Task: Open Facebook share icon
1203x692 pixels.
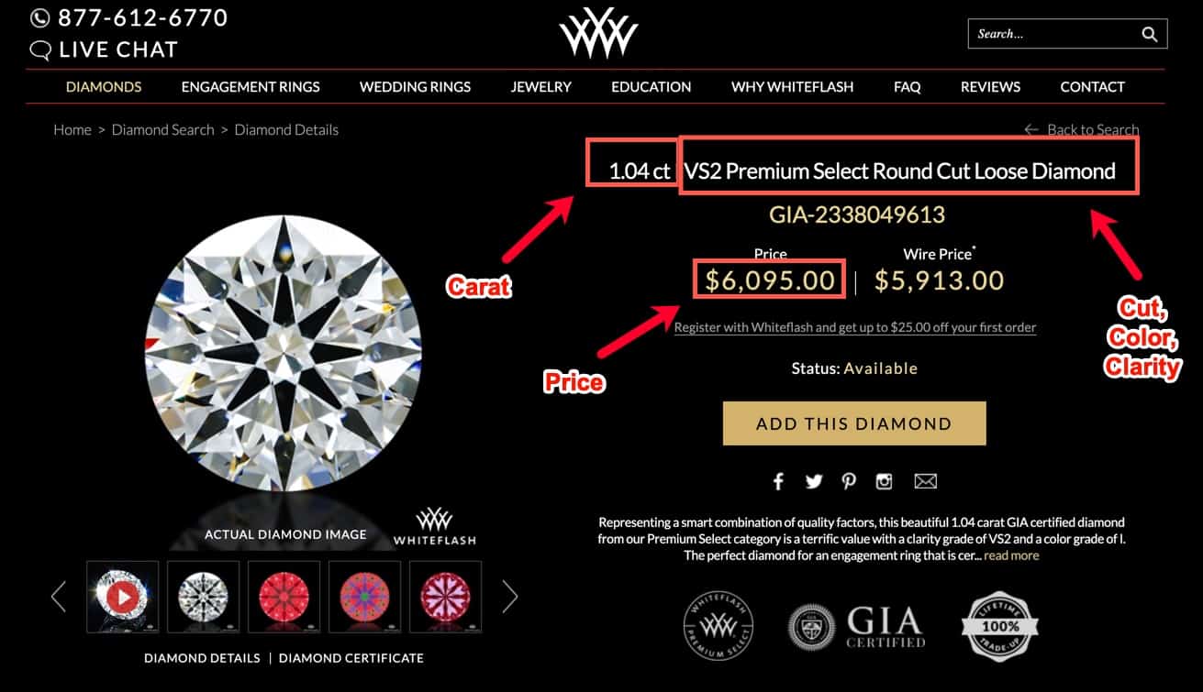Action: click(x=778, y=480)
